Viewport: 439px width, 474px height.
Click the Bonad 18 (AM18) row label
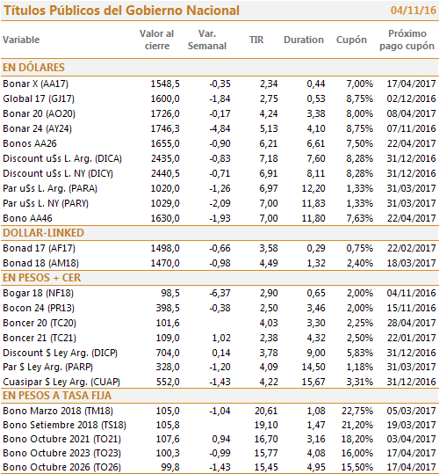[40, 263]
